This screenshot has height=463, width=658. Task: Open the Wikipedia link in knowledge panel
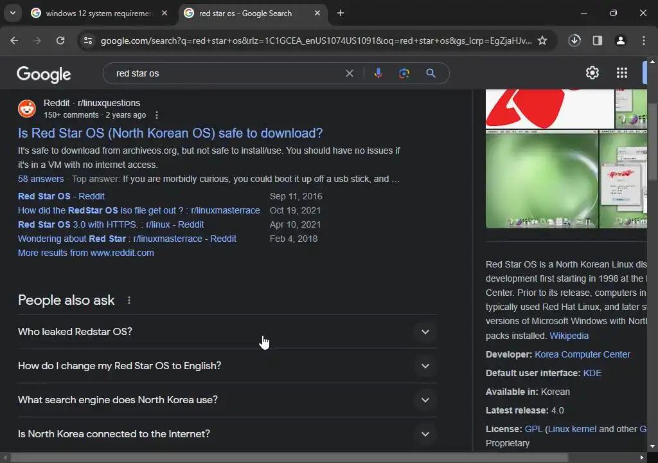pyautogui.click(x=569, y=336)
